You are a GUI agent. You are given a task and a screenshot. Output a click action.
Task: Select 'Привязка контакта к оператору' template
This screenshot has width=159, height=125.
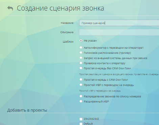pyautogui.click(x=81, y=63)
